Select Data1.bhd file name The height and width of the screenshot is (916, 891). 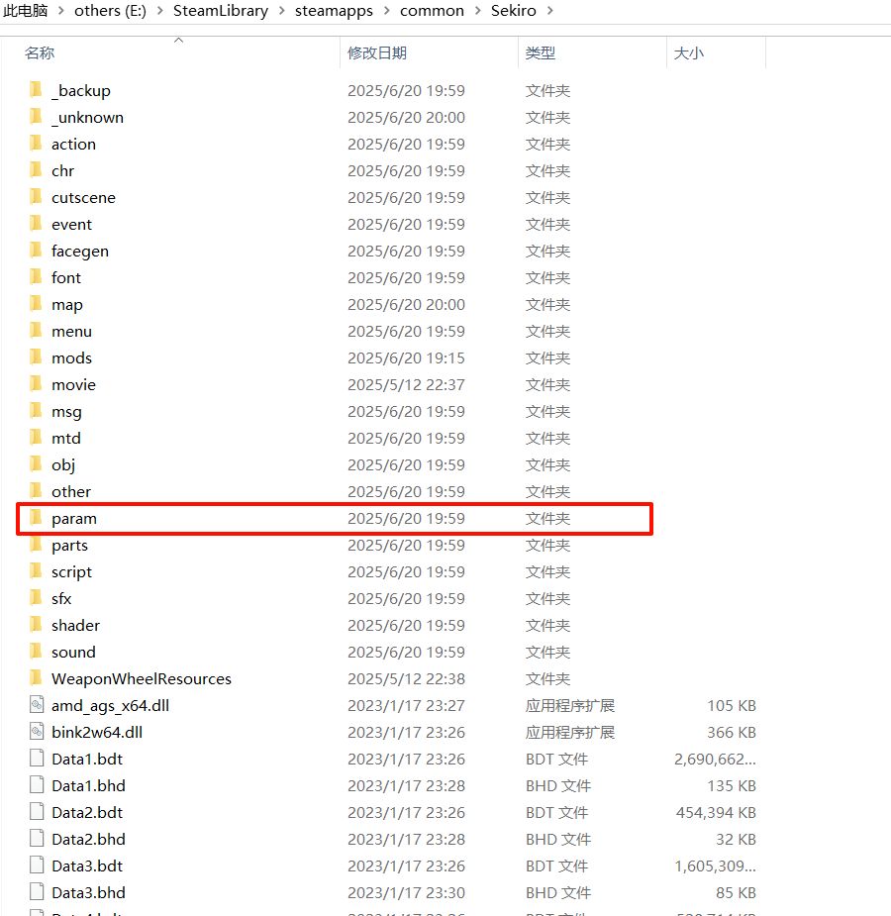[x=88, y=785]
